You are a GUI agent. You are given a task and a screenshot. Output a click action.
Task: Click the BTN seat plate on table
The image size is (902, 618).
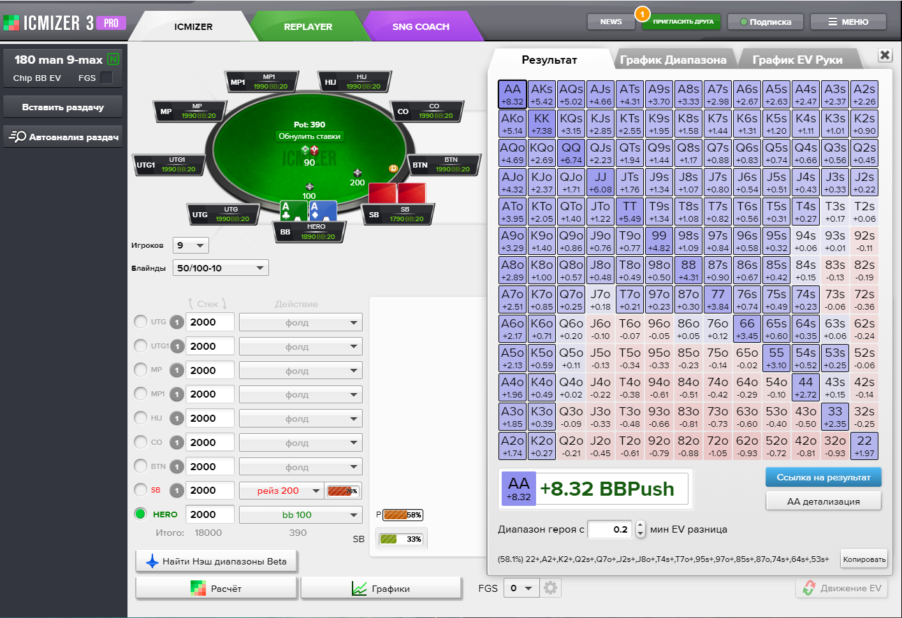pos(444,164)
